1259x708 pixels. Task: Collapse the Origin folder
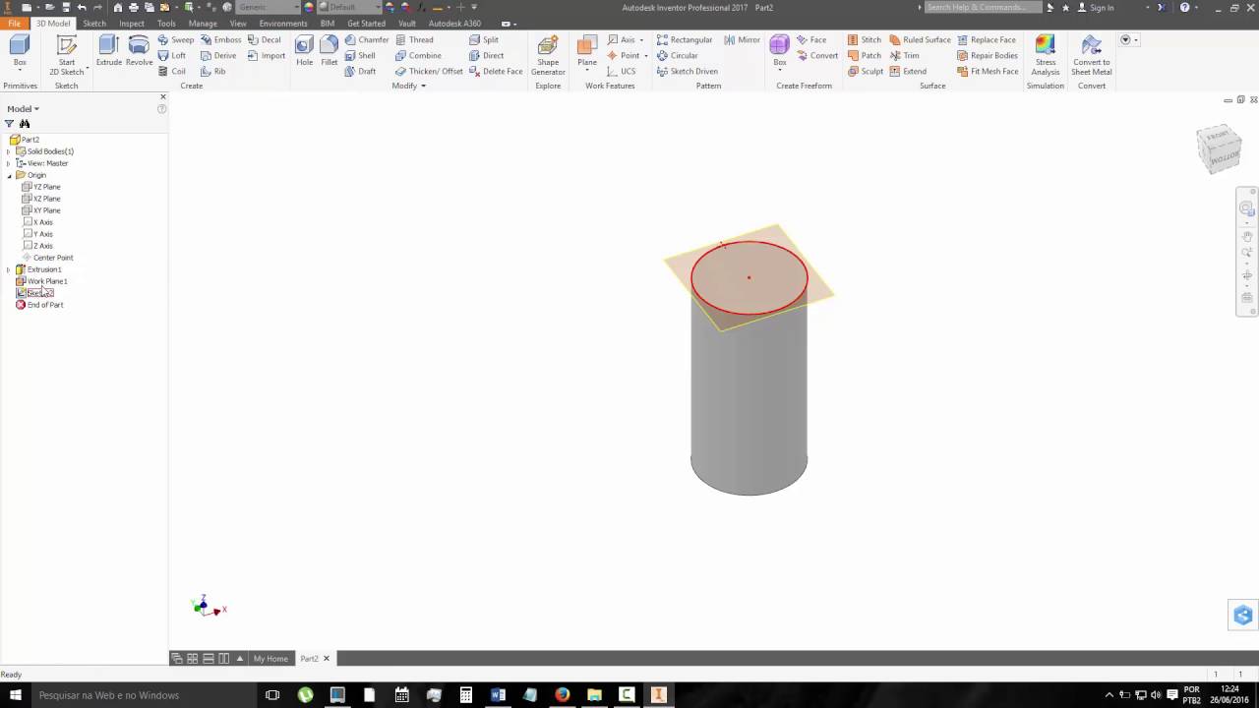click(9, 175)
